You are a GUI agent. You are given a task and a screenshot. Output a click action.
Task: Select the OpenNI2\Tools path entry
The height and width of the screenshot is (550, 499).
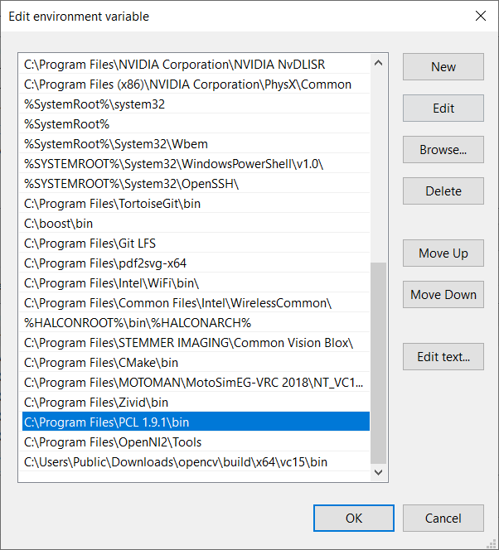click(x=196, y=442)
